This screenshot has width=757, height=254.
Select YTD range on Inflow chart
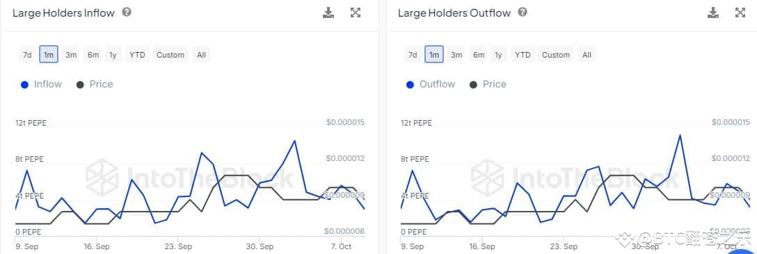(137, 54)
